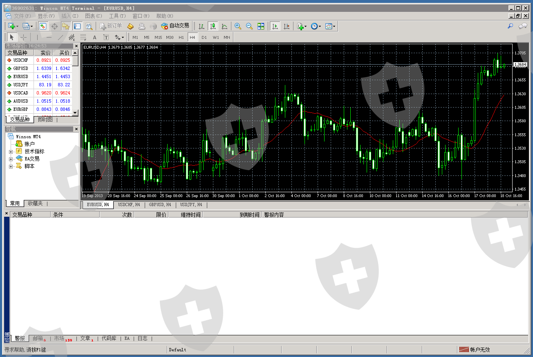
Task: Close the market watch panel
Action: (x=76, y=46)
